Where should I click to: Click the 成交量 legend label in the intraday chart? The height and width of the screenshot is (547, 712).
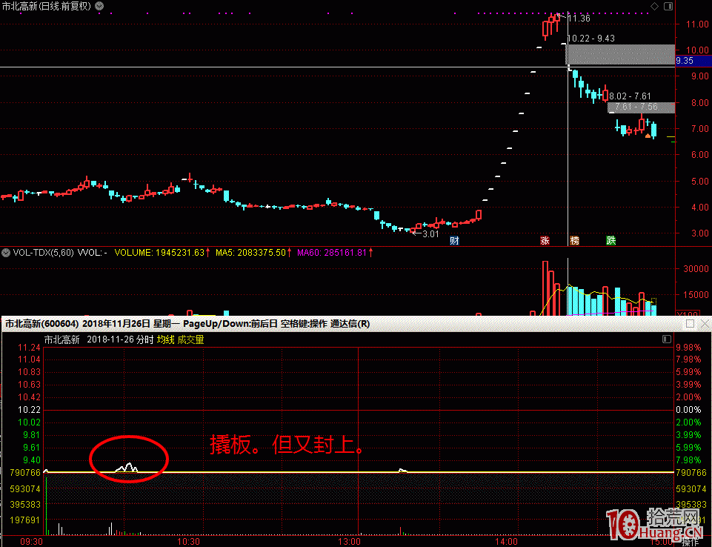click(x=190, y=339)
